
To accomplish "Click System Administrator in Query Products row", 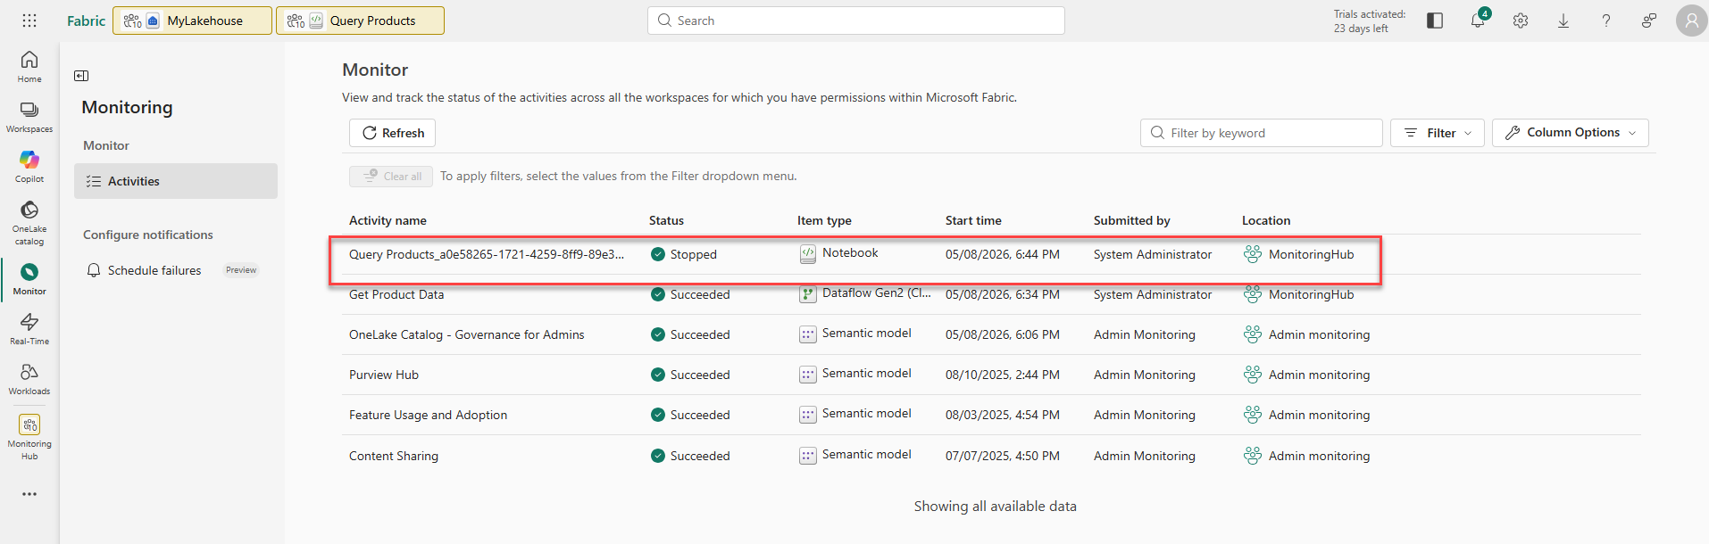I will [x=1153, y=254].
